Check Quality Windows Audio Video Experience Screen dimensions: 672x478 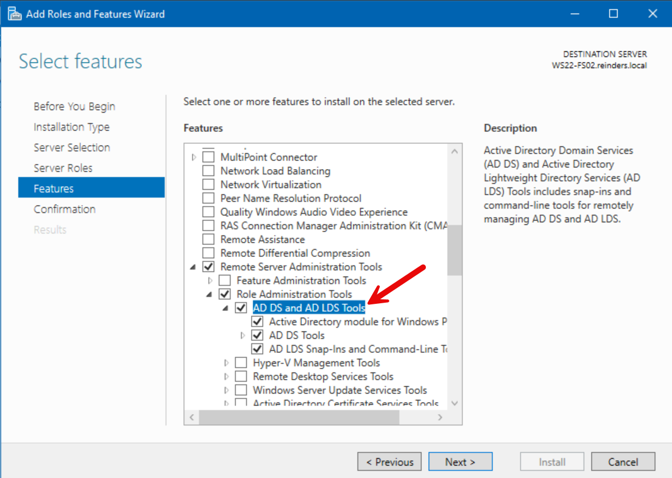click(208, 211)
